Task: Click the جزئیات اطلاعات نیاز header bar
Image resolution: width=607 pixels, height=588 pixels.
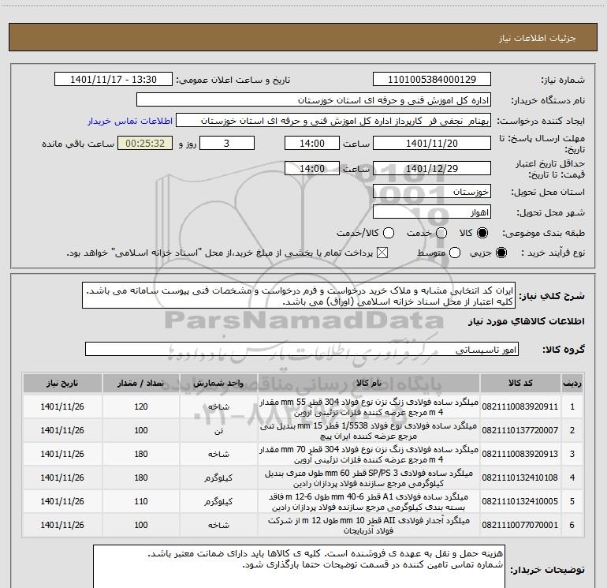Action: [x=303, y=37]
